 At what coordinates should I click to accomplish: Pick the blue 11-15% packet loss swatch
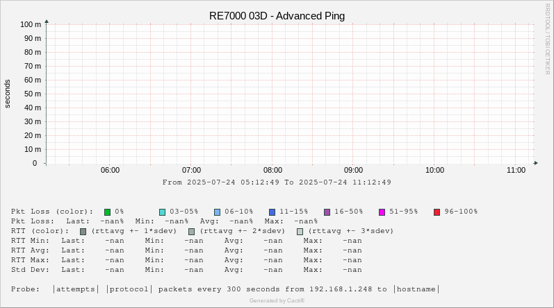(272, 212)
